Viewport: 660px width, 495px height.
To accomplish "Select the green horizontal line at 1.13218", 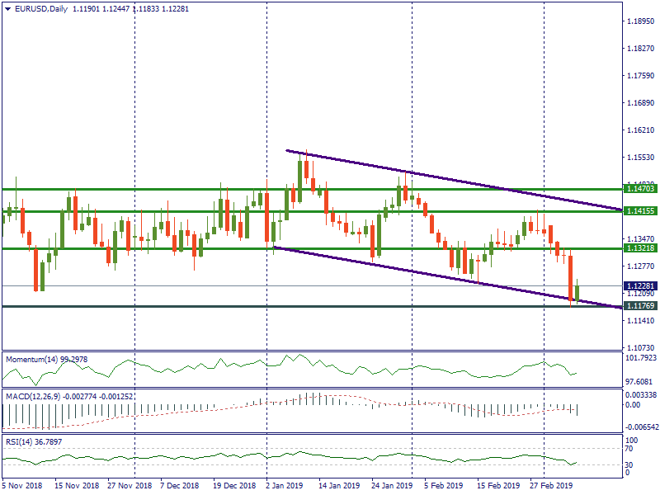I will coord(165,248).
